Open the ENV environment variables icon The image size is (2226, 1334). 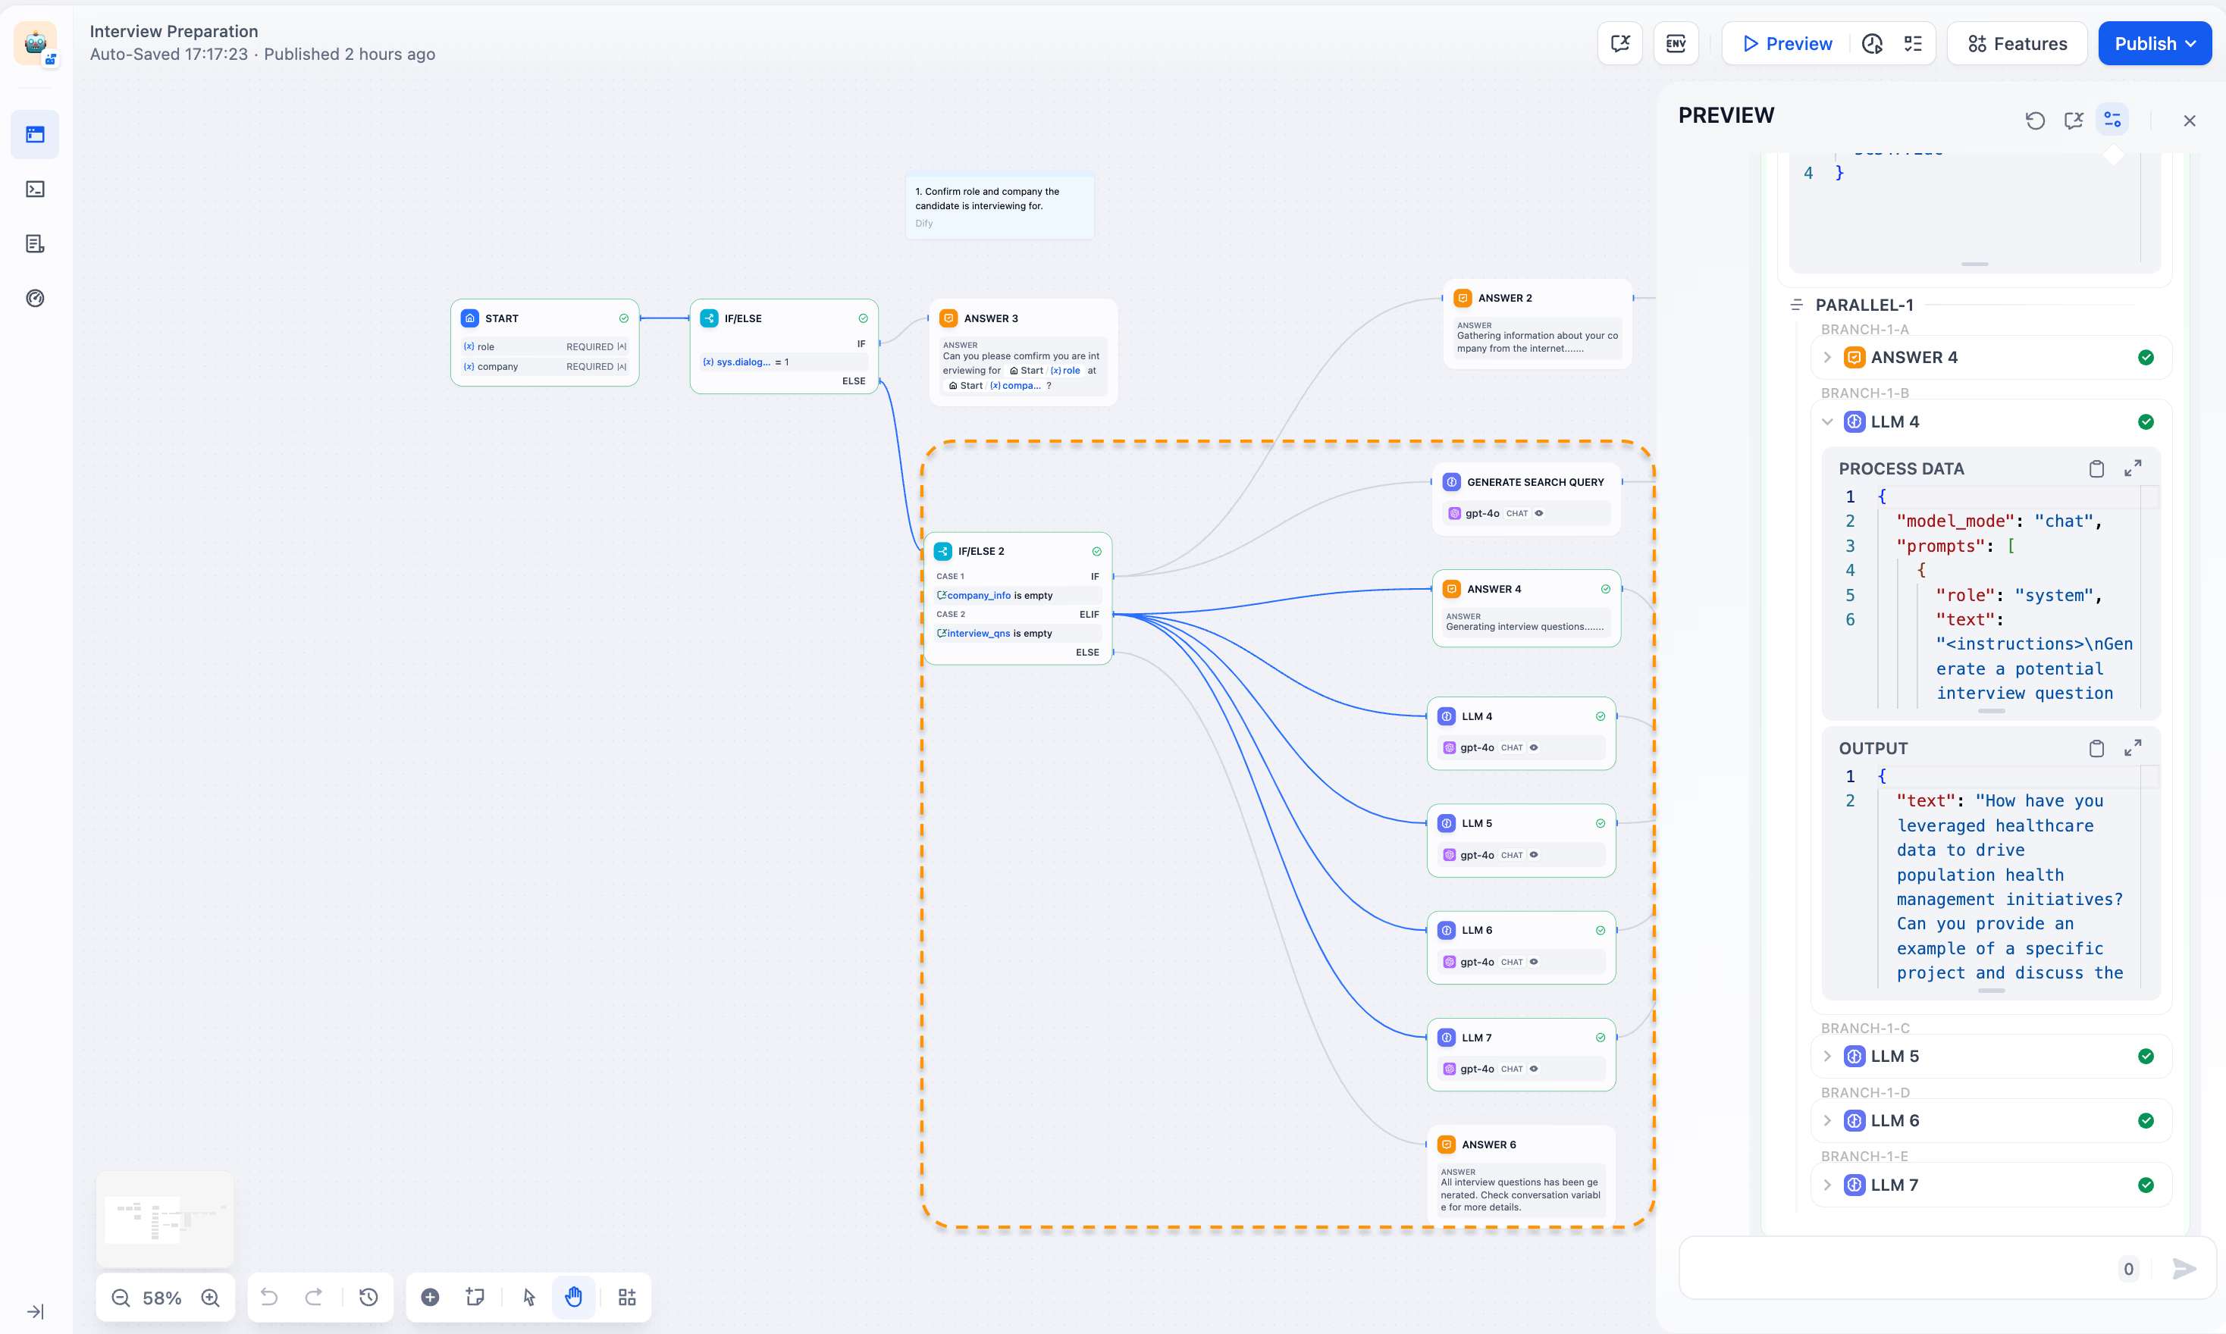click(1675, 43)
